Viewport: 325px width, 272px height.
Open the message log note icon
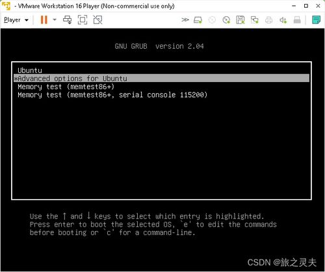click(316, 20)
